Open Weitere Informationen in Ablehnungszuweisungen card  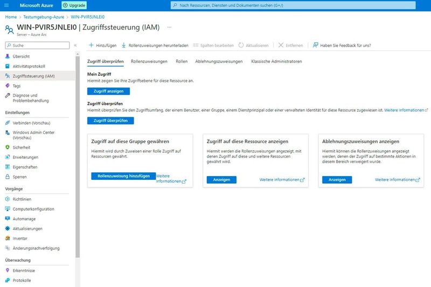pos(398,180)
